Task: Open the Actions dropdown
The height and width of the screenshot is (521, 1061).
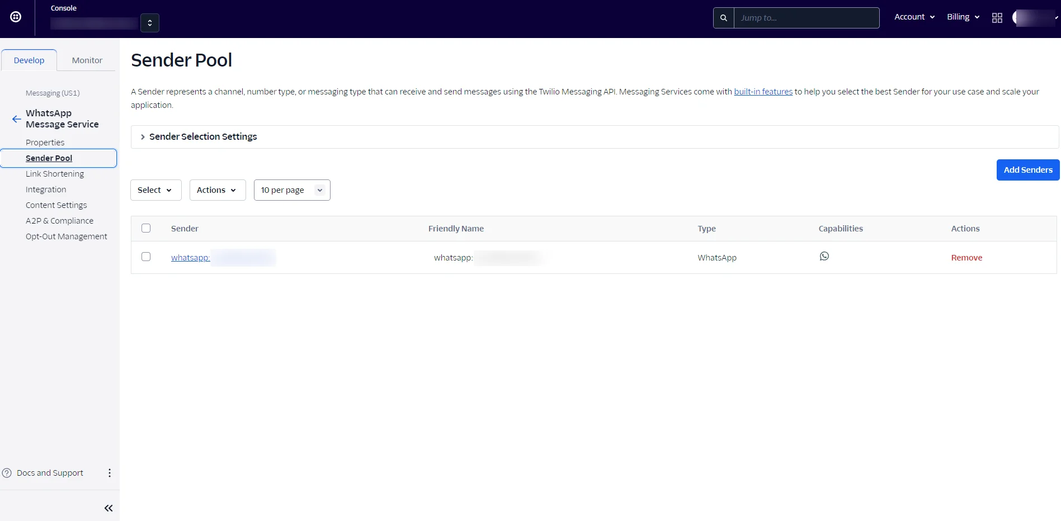Action: point(218,190)
